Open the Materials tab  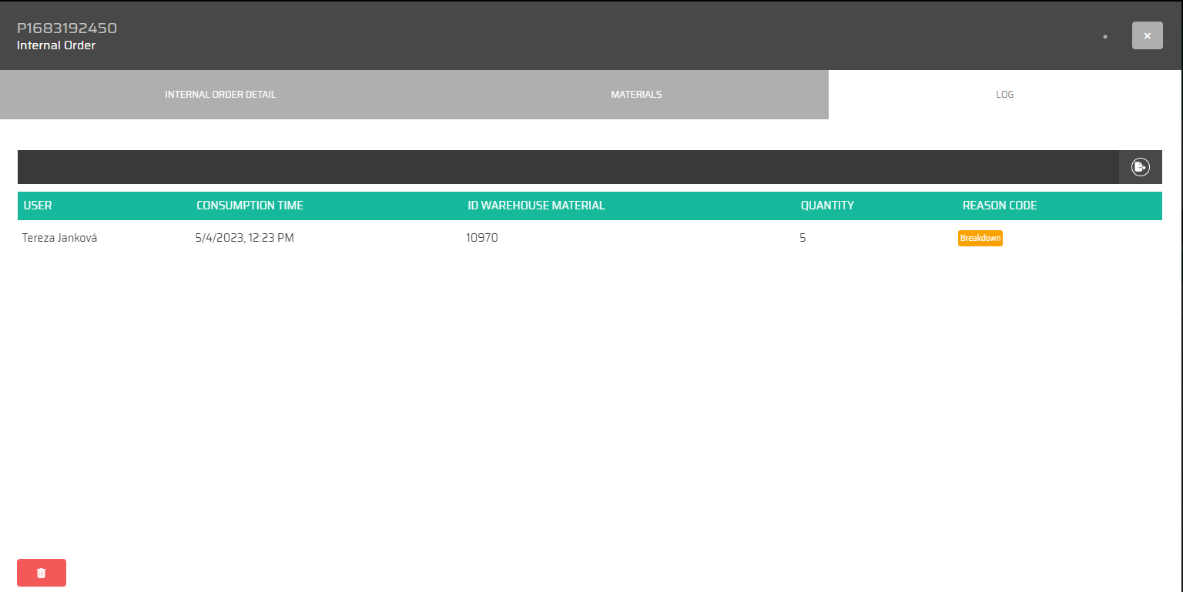(636, 95)
